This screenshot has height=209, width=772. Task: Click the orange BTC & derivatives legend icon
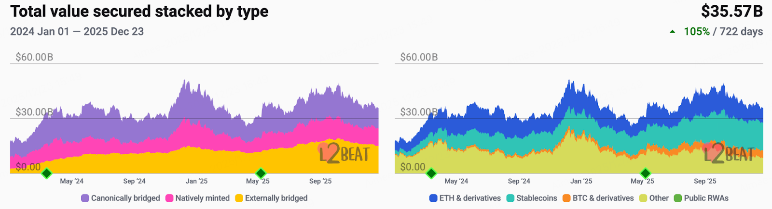click(x=566, y=198)
